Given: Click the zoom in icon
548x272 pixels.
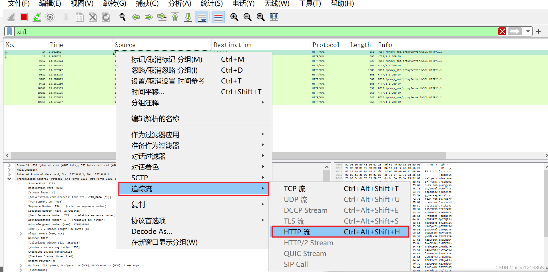Looking at the screenshot, I should pyautogui.click(x=234, y=17).
